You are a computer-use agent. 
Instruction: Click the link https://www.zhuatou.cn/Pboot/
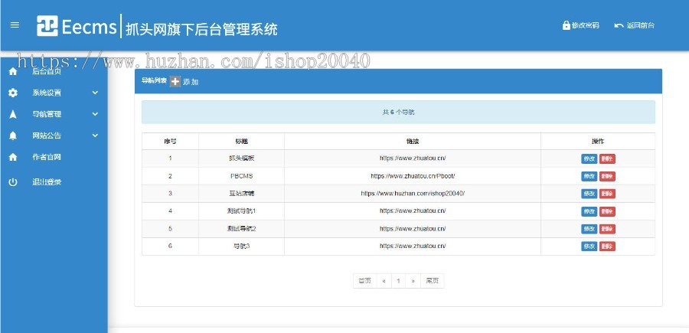pos(413,176)
